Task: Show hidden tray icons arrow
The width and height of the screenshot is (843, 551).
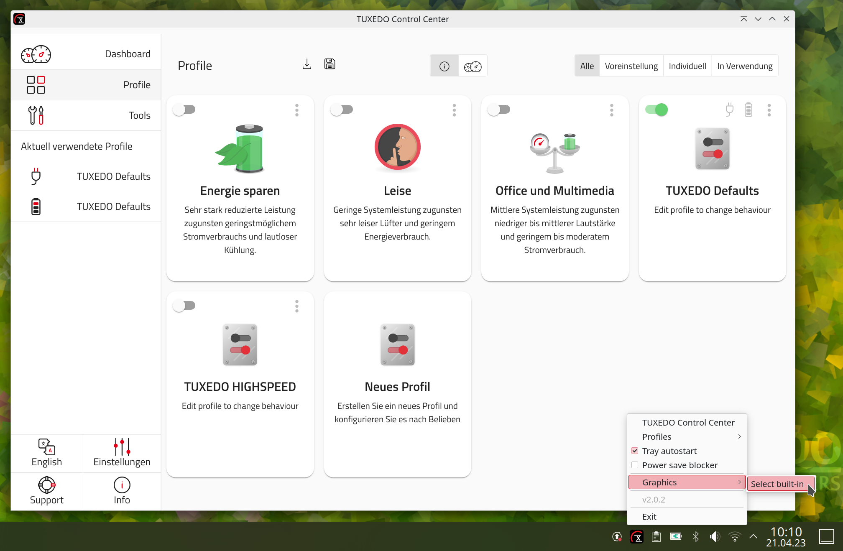Action: click(x=753, y=537)
